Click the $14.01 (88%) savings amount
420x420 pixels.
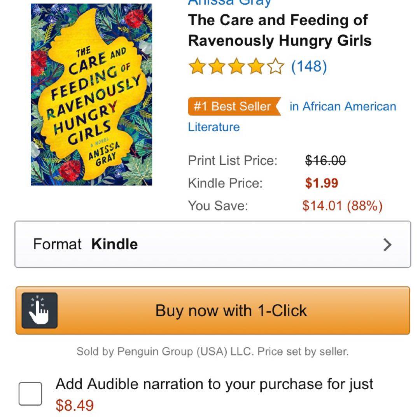(x=342, y=205)
